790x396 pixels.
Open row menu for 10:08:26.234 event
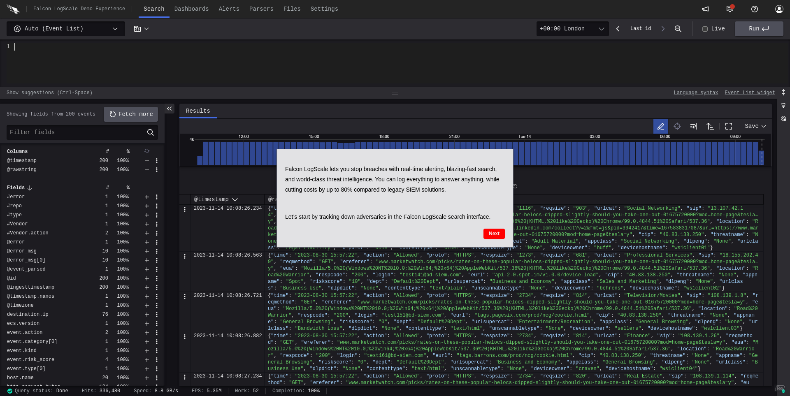[x=185, y=209]
